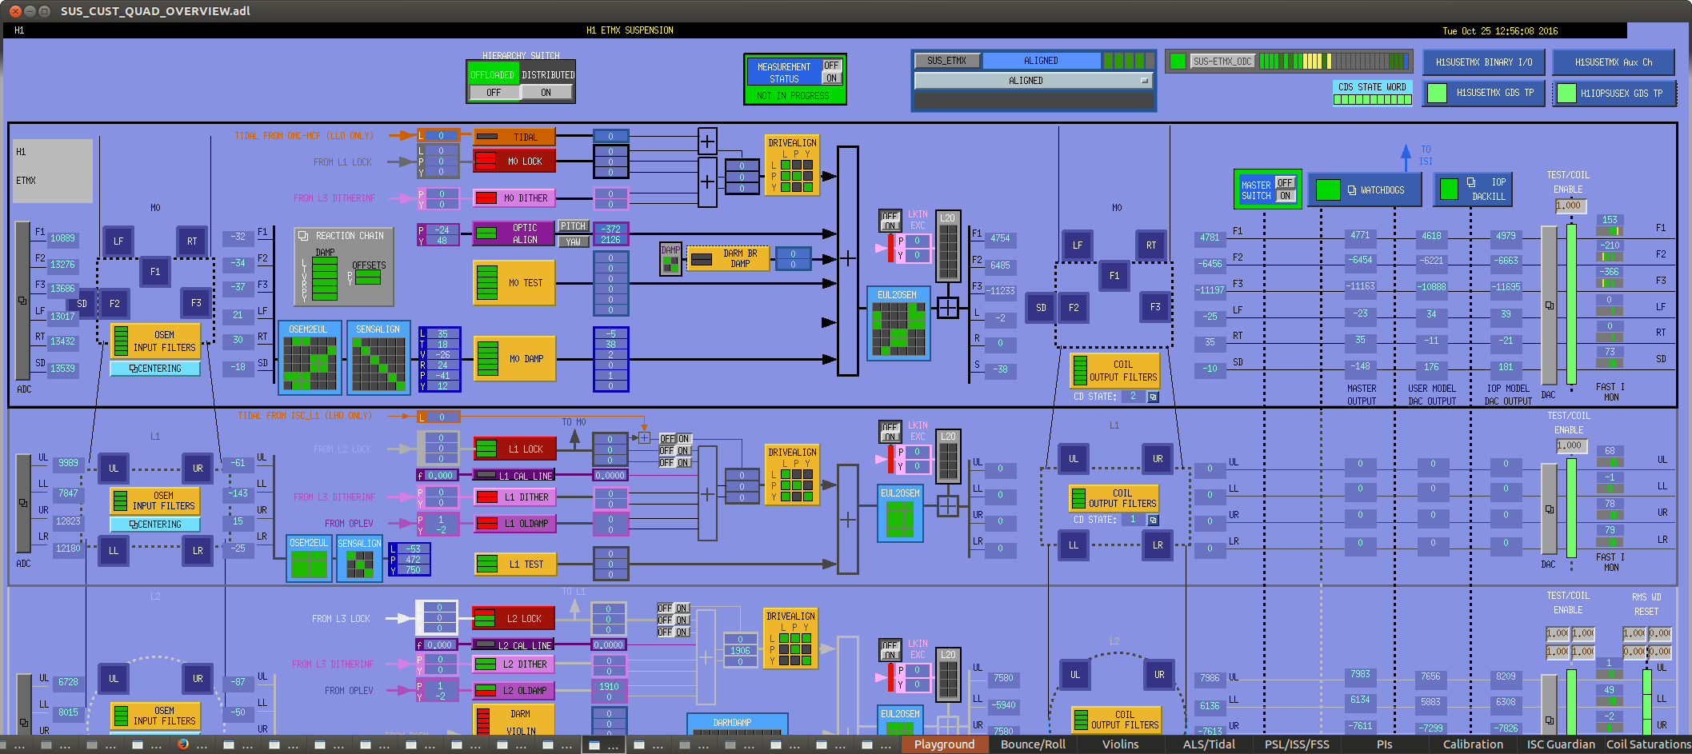Viewport: 1692px width, 754px height.
Task: Open the M0 OSEM2EUL matrix
Action: (x=310, y=357)
